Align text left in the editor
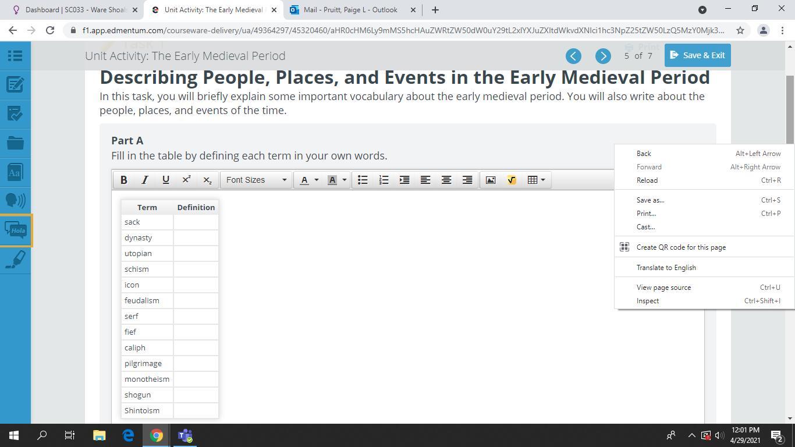 425,180
